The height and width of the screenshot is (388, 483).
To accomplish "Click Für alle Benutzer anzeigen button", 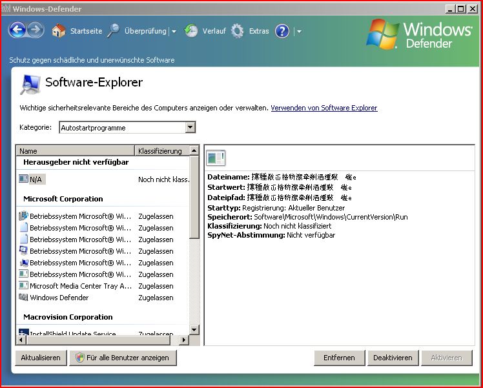I will pos(123,358).
